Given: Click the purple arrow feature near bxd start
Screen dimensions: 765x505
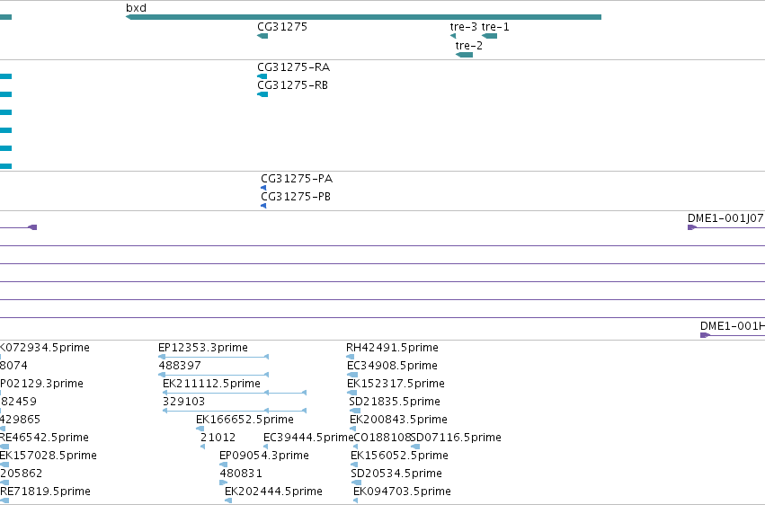Looking at the screenshot, I should [x=32, y=227].
